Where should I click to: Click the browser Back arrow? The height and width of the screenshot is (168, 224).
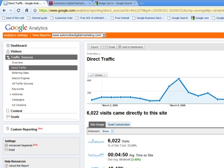4,10
